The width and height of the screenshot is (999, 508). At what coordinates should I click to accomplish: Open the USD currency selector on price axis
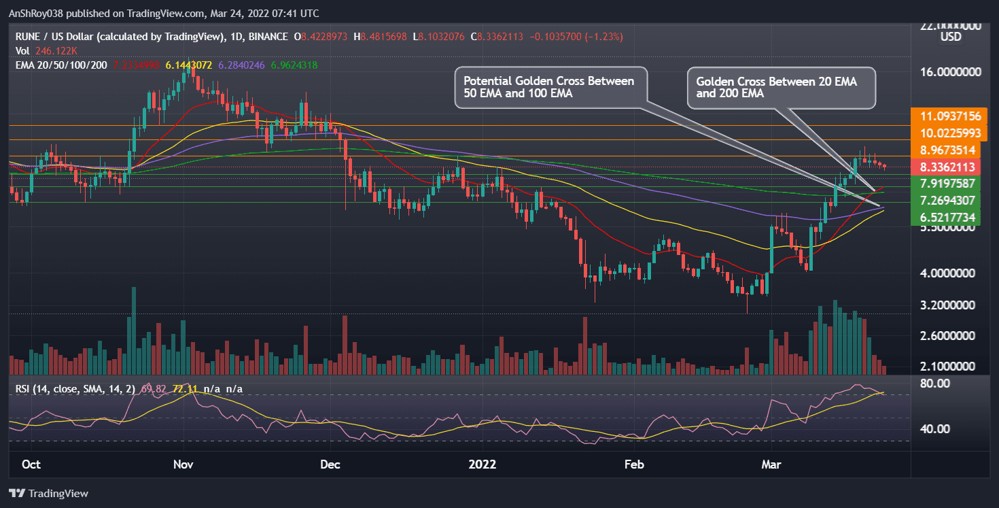950,37
